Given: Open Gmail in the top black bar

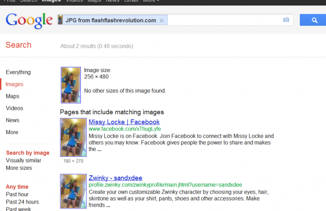Looking at the screenshot, I should click(x=131, y=1).
